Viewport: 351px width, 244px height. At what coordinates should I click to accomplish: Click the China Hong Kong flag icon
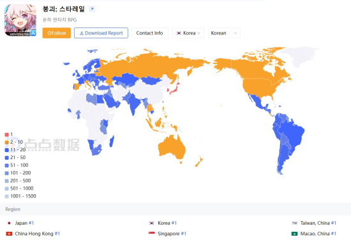tap(9, 234)
